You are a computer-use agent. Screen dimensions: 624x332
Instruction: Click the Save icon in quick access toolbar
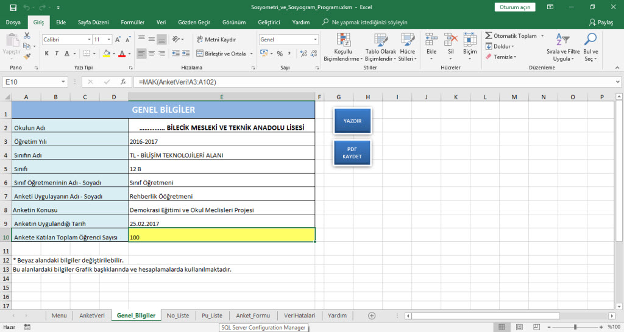coord(13,7)
